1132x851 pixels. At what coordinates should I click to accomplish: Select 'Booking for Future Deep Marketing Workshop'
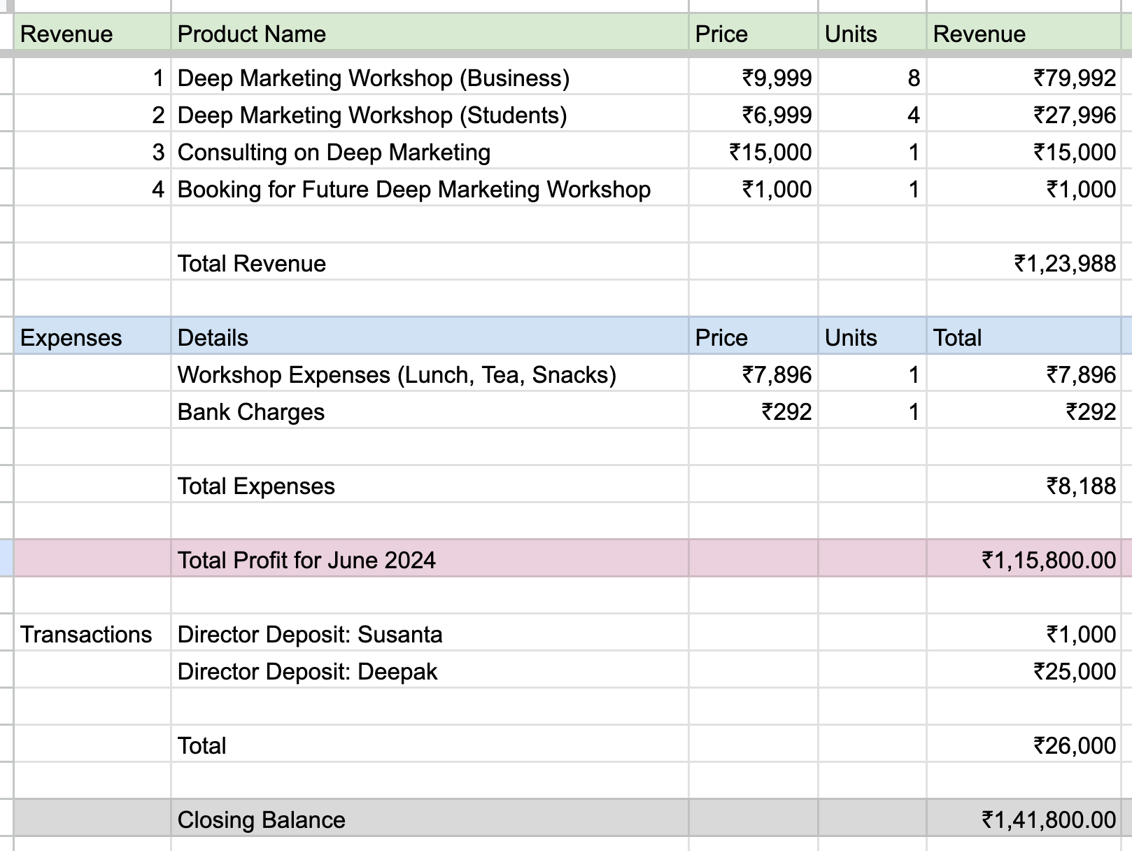[430, 189]
